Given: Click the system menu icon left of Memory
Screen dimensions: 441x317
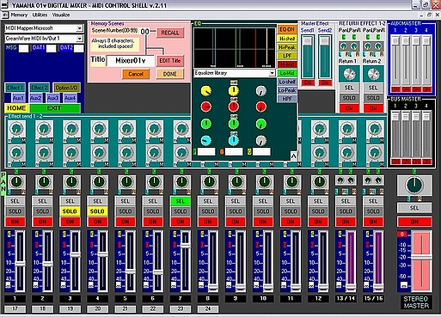Looking at the screenshot, I should point(4,15).
